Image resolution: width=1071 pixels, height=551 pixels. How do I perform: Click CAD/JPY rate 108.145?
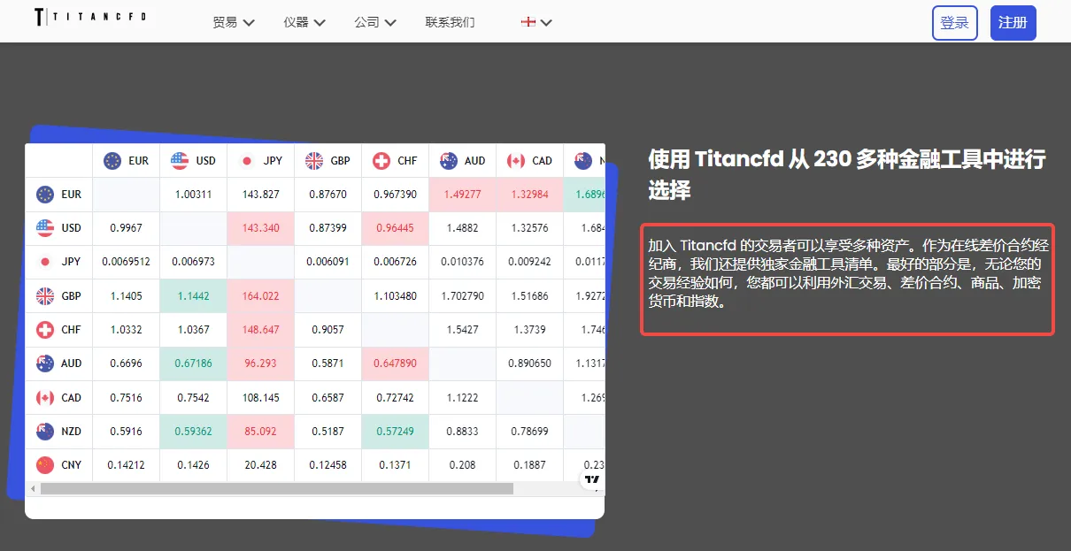(x=261, y=398)
